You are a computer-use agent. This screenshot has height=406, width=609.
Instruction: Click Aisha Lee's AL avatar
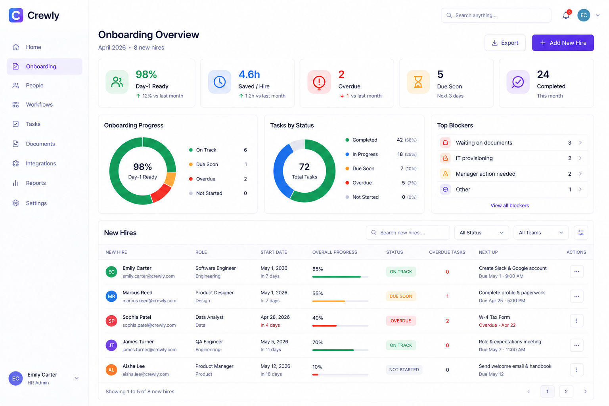pos(111,370)
